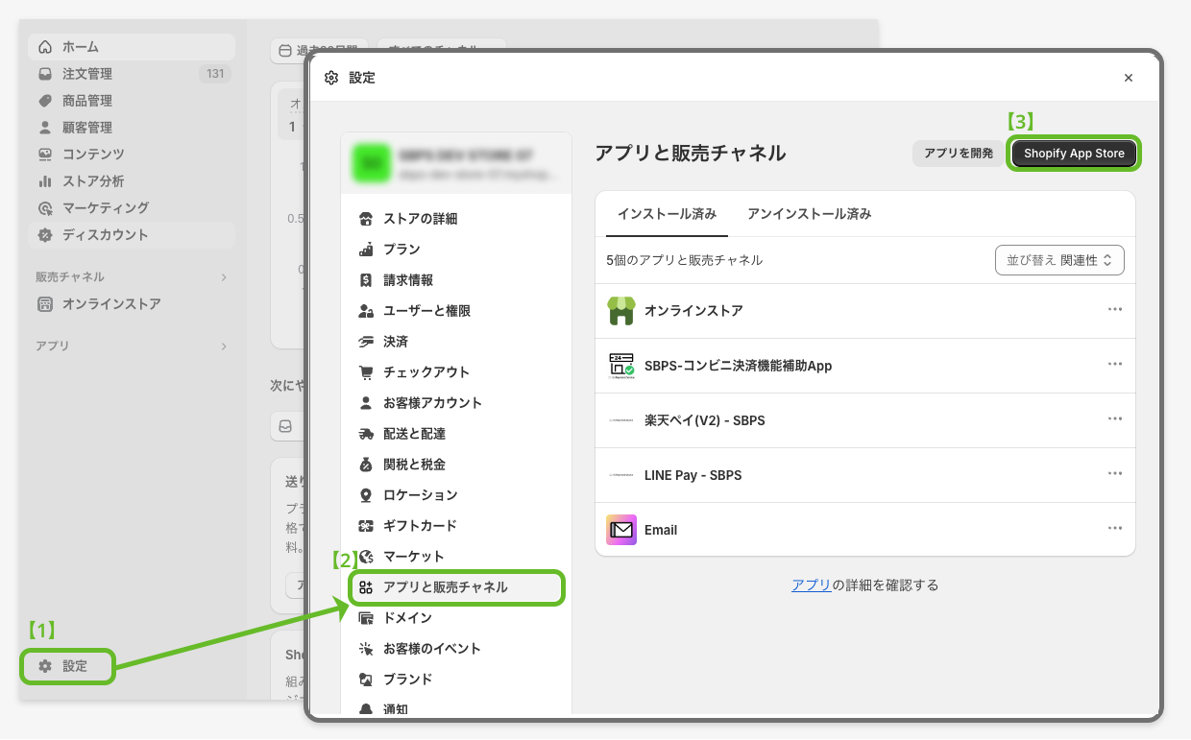This screenshot has width=1191, height=740.
Task: Select アプリと販売チャネル in settings menu
Action: coord(456,587)
